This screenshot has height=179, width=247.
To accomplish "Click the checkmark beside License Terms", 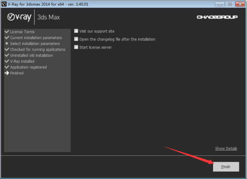I will coord(7,32).
